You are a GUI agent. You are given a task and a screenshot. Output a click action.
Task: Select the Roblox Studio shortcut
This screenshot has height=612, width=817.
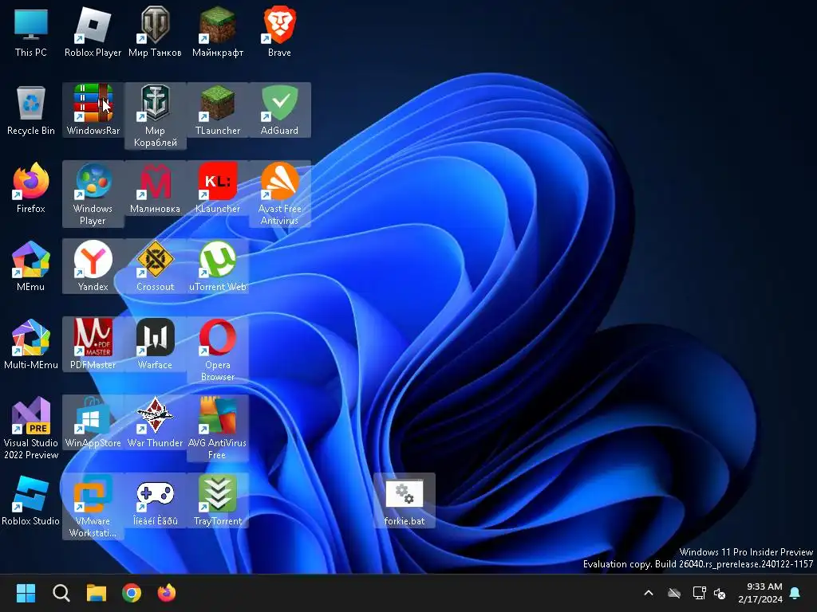[x=31, y=500]
